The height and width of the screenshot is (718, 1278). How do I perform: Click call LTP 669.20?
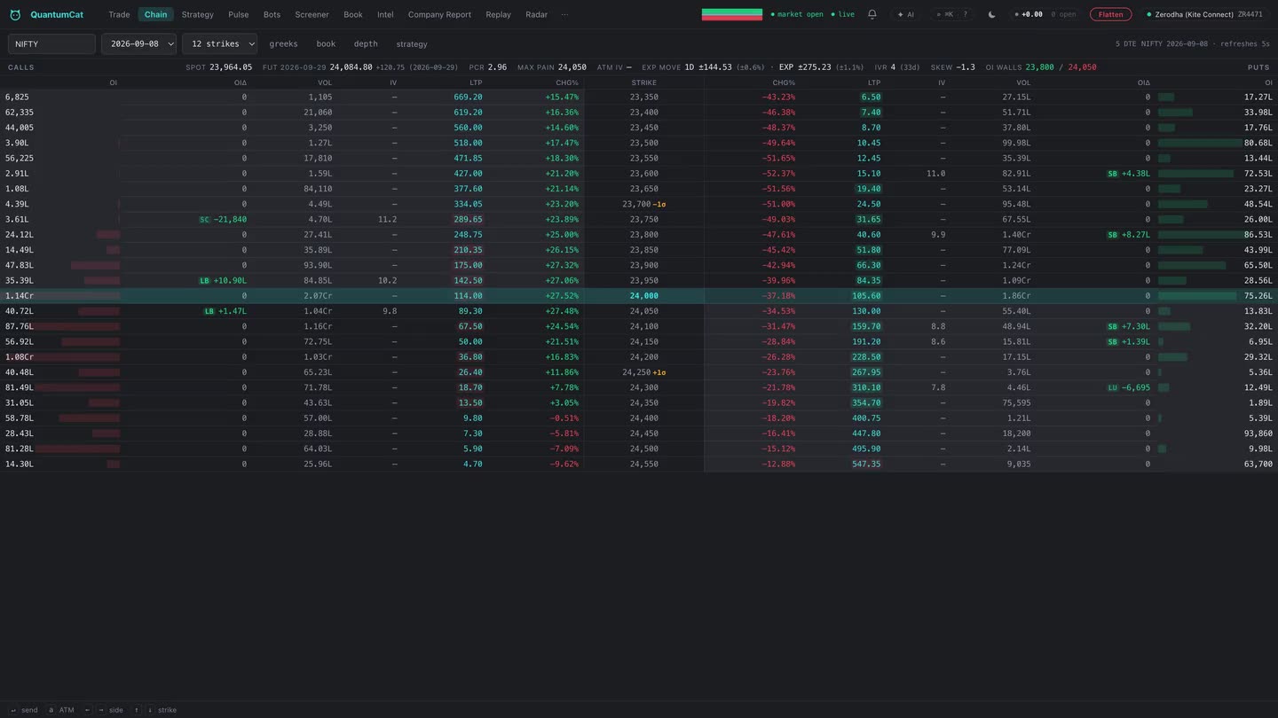pos(468,98)
